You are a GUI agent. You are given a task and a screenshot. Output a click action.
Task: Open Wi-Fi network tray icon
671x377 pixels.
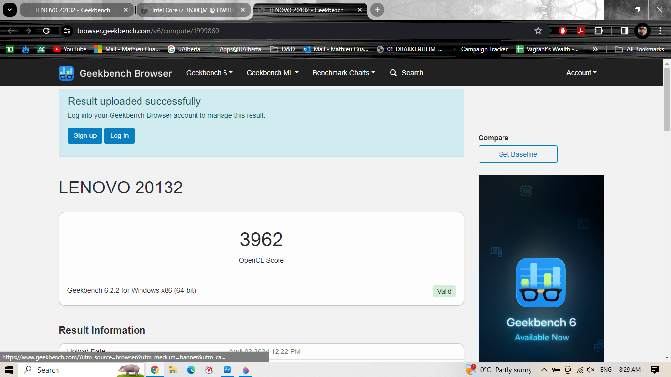580,370
